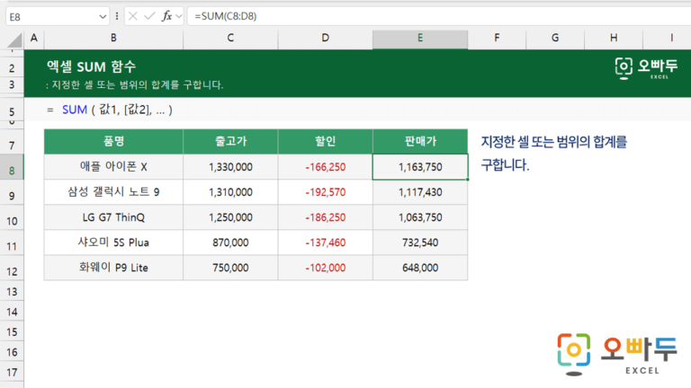Image resolution: width=691 pixels, height=388 pixels.
Task: Select the 648,000 sale price cell
Action: (420, 268)
